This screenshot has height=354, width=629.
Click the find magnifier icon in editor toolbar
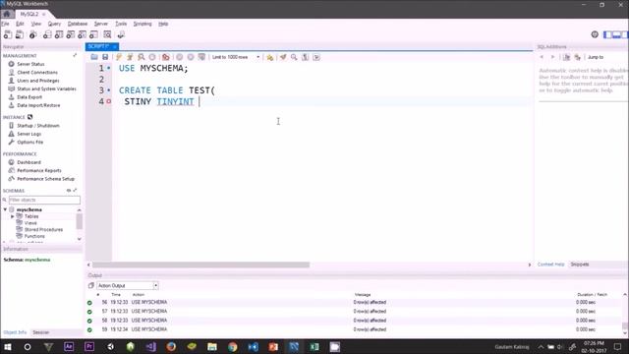point(294,57)
